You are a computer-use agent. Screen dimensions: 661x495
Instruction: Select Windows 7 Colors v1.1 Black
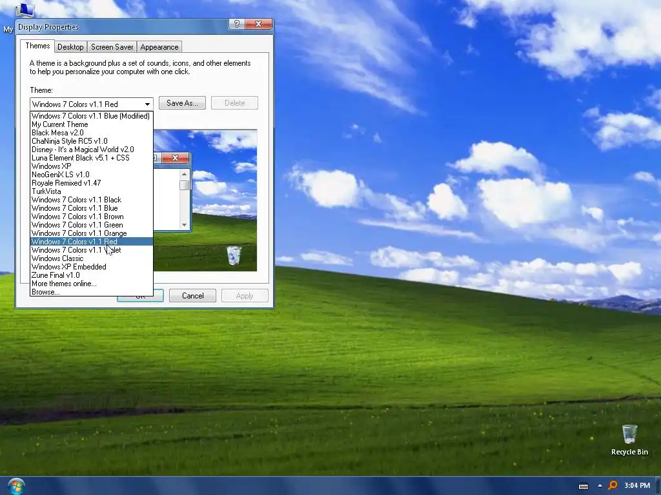[92, 200]
